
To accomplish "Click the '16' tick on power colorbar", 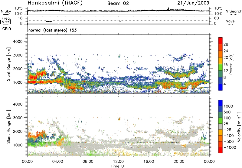I will pos(226,64).
